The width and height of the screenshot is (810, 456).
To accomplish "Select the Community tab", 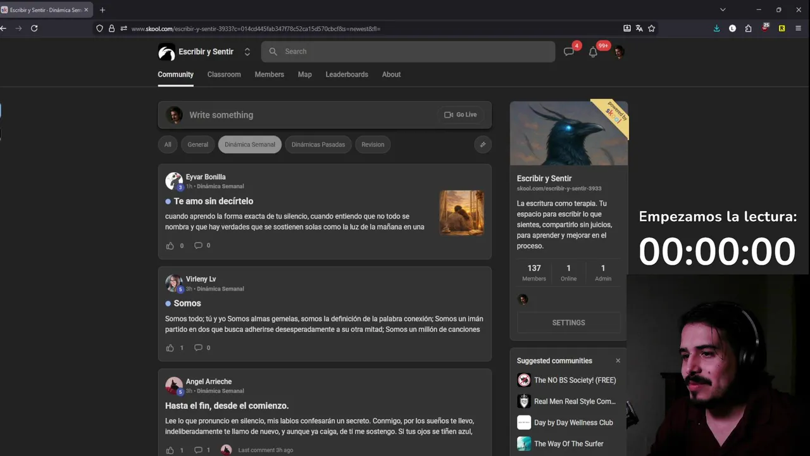I will [175, 75].
